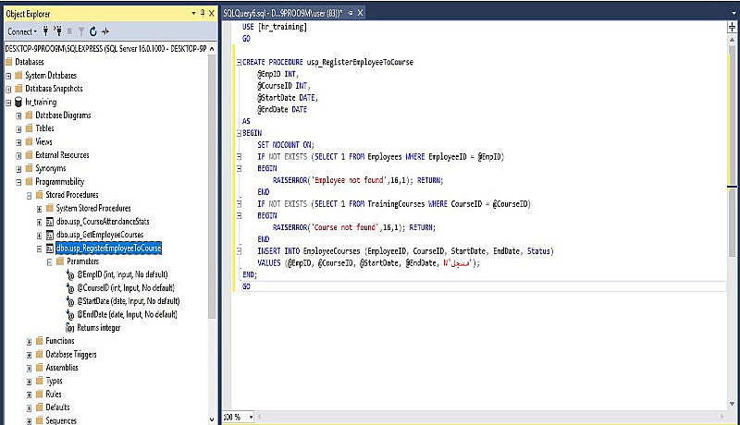
Task: Open the document tabs overflow dropdown
Action: pyautogui.click(x=734, y=14)
